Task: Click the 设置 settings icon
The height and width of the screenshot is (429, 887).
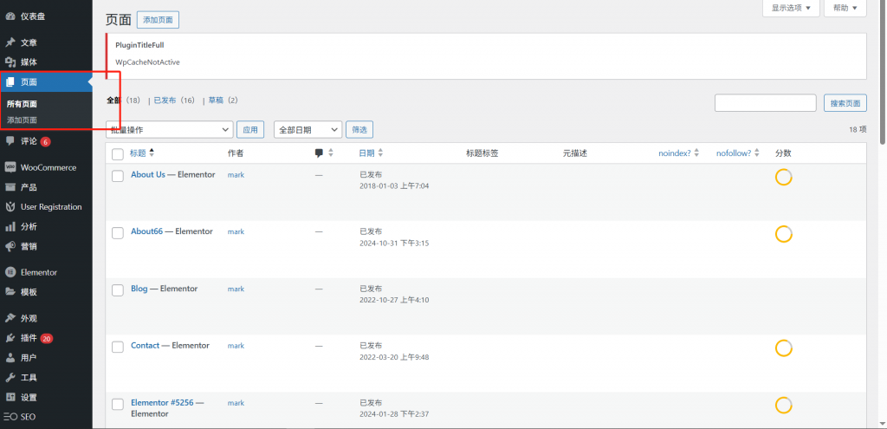Action: pos(10,397)
